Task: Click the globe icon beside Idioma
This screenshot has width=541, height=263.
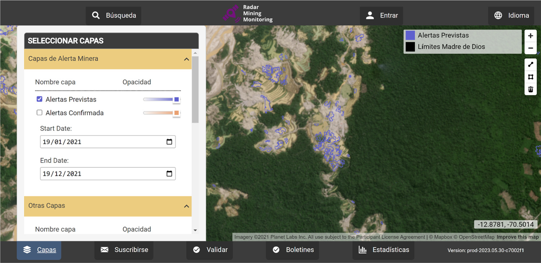Action: (x=498, y=16)
